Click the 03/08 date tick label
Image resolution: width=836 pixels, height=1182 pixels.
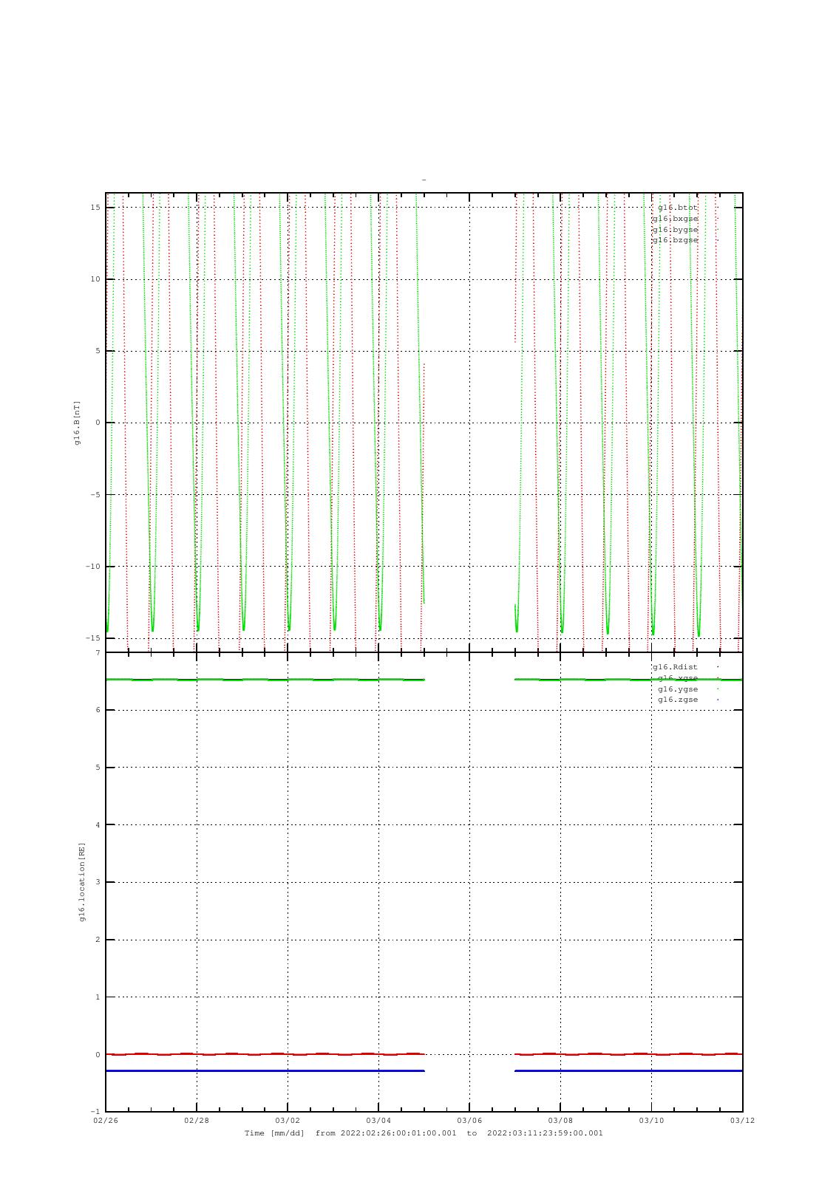click(x=560, y=1121)
